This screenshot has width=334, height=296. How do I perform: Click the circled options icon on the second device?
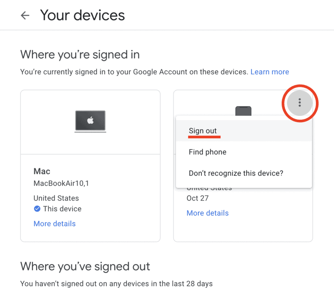click(300, 103)
